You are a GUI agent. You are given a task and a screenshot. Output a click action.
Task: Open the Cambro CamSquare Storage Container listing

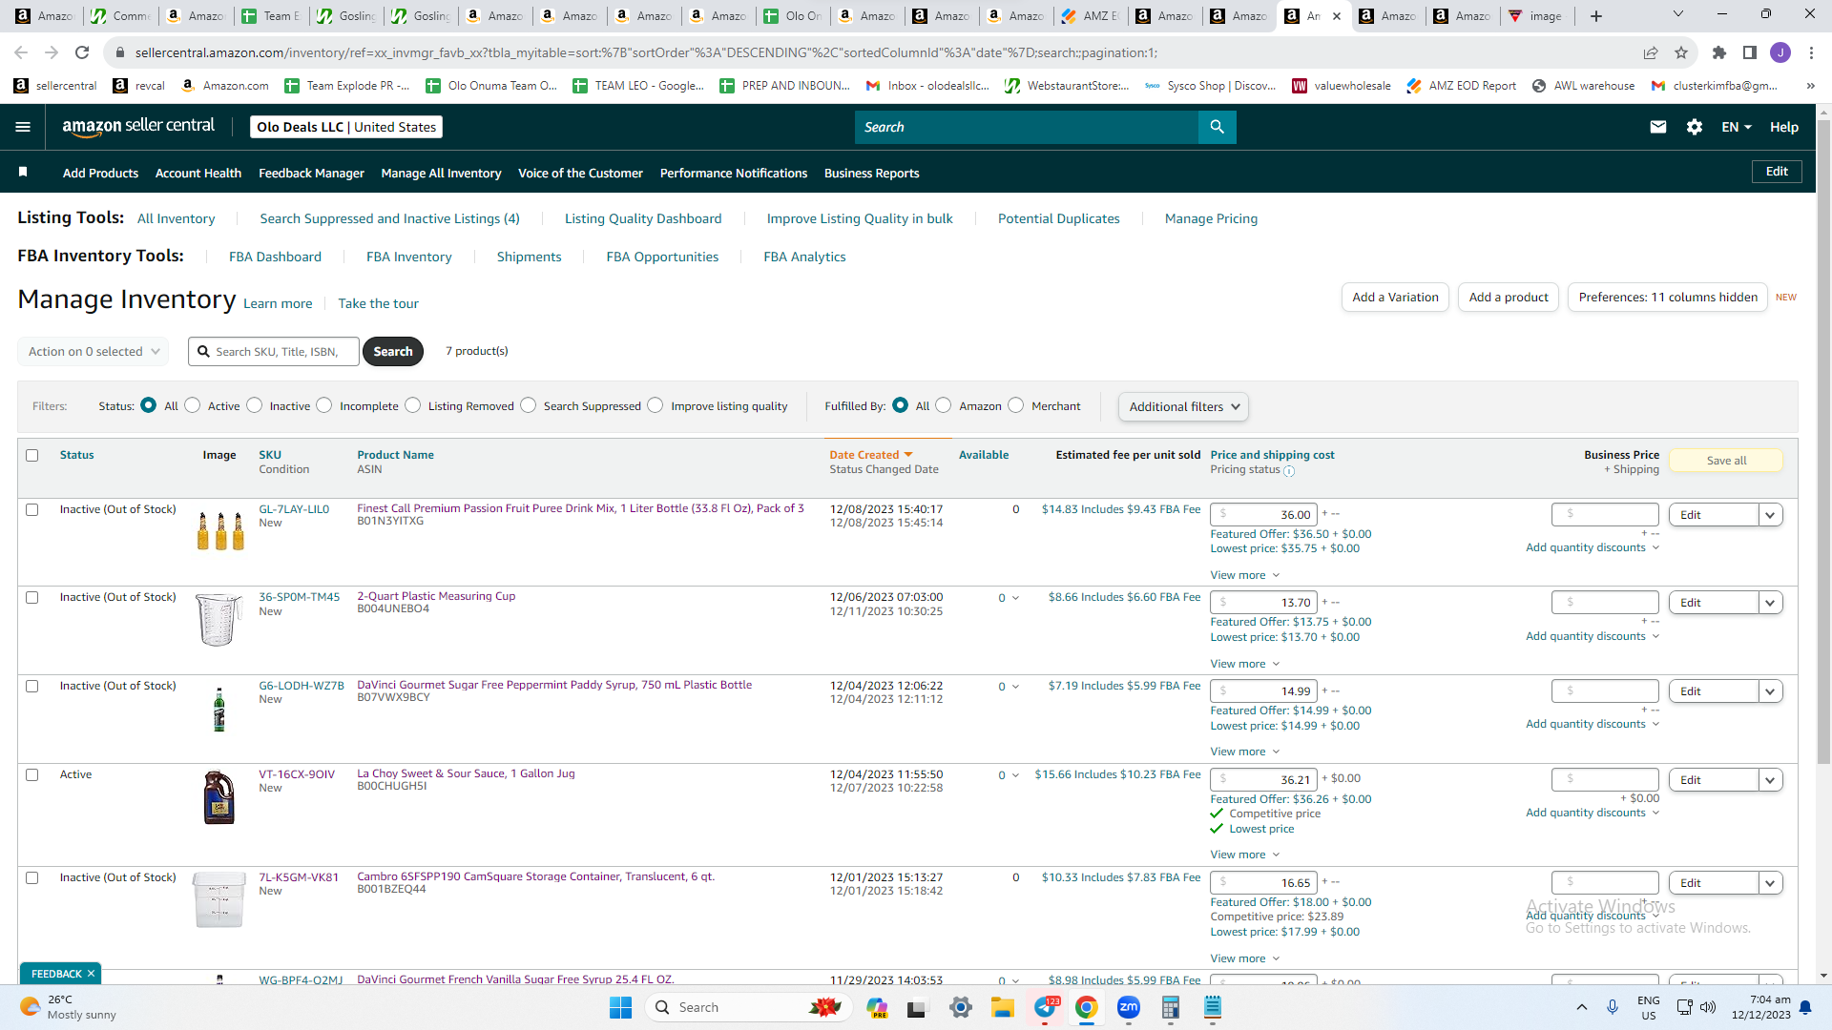pos(535,876)
